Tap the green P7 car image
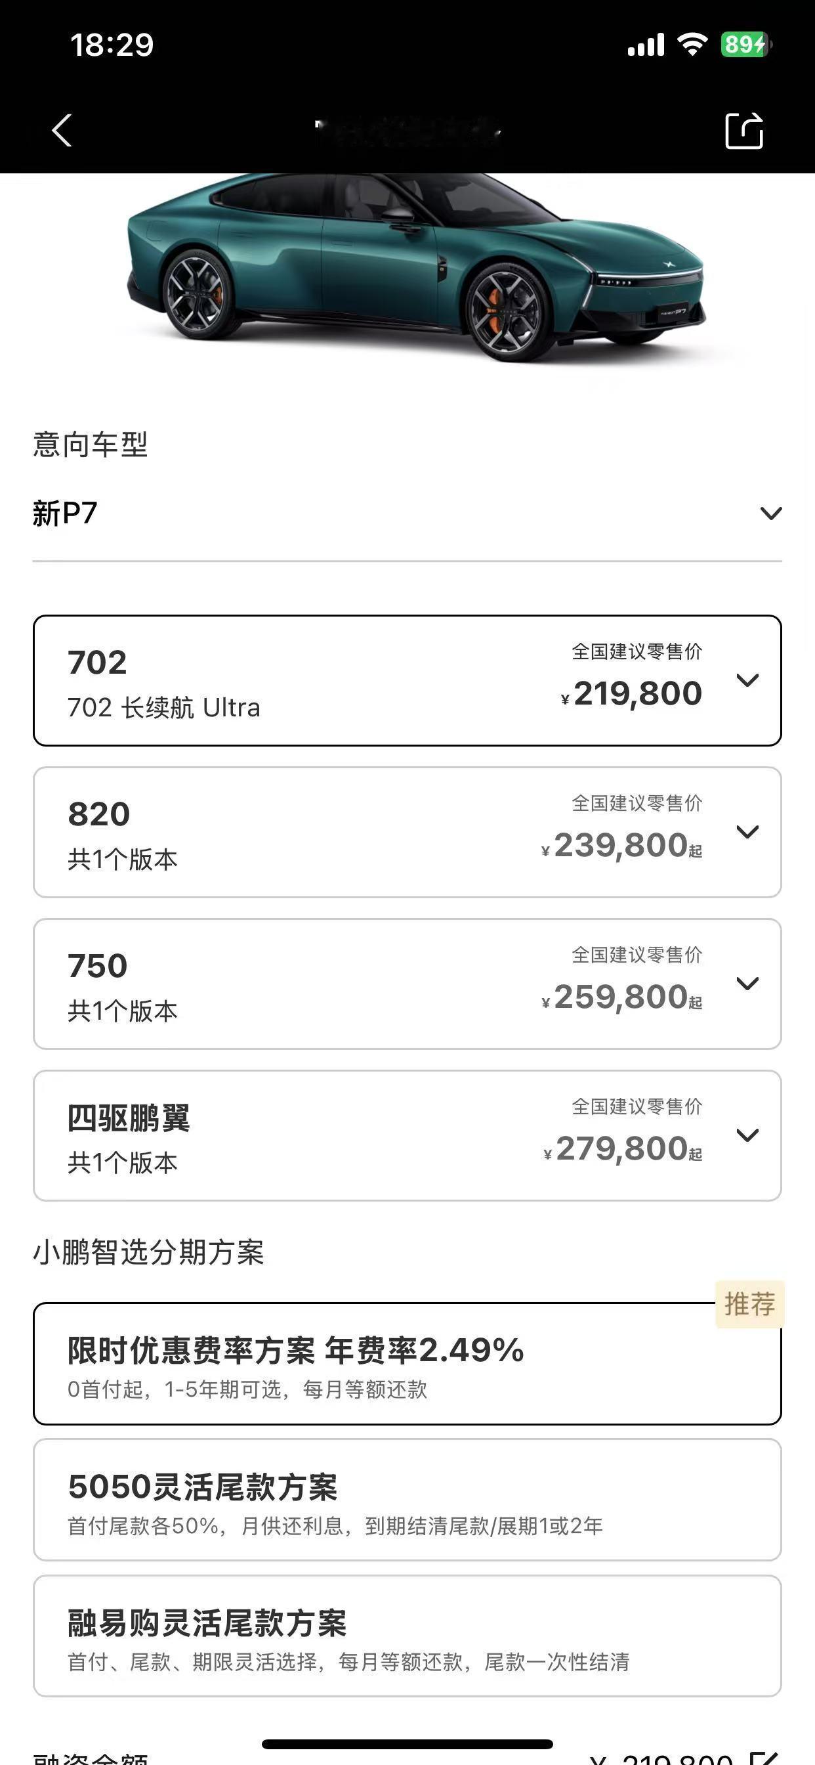The width and height of the screenshot is (815, 1765). pos(415,267)
